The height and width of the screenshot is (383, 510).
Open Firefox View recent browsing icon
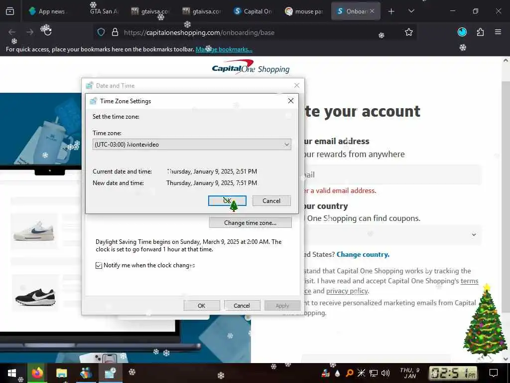click(x=10, y=11)
